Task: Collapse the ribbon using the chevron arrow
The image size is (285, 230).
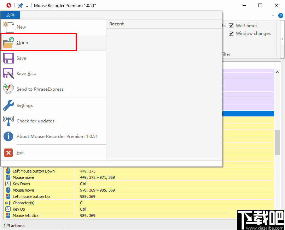Action: [274, 15]
